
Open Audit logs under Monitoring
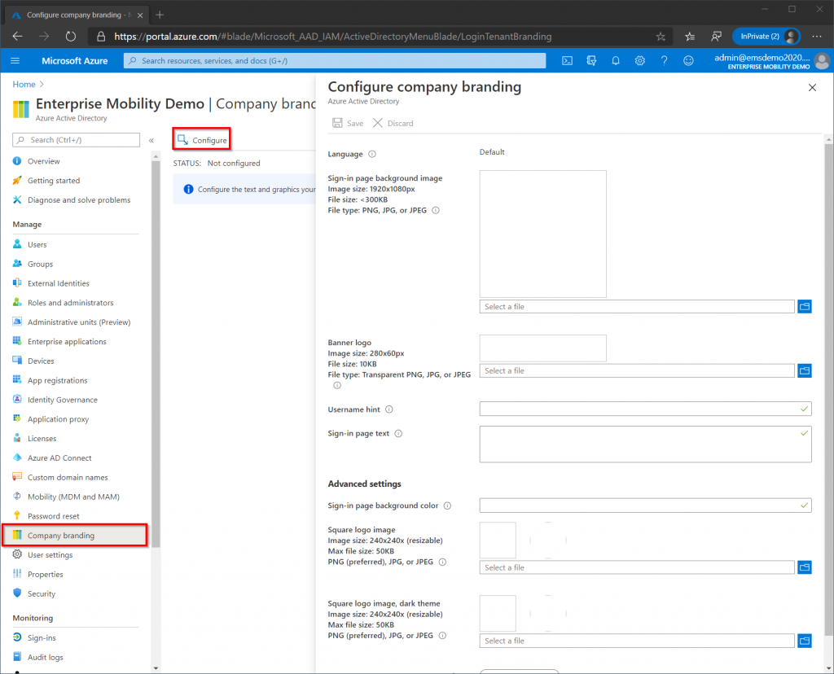point(46,658)
